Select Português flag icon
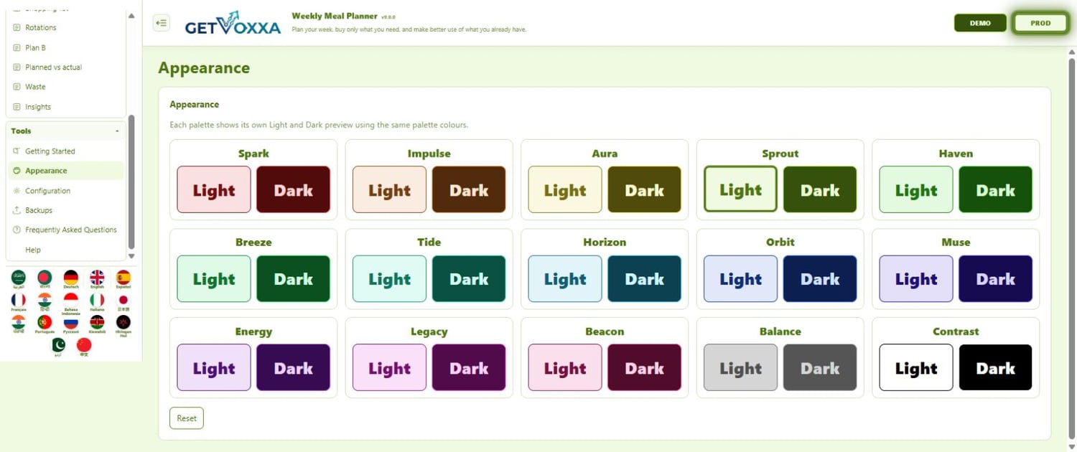This screenshot has width=1077, height=452. tap(45, 323)
